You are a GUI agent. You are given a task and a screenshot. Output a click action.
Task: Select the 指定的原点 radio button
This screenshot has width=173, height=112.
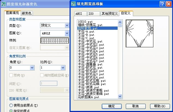point(11,111)
